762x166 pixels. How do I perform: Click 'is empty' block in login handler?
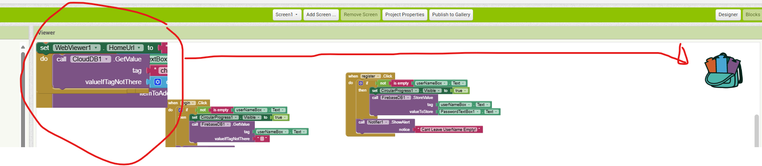click(221, 110)
